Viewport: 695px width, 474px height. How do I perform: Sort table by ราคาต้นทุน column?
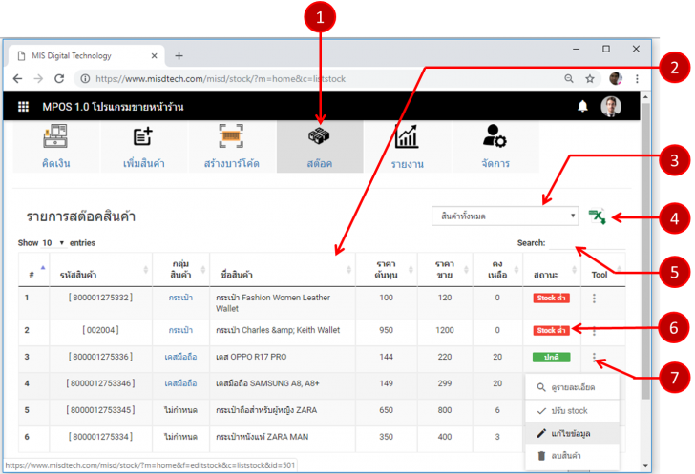(386, 270)
